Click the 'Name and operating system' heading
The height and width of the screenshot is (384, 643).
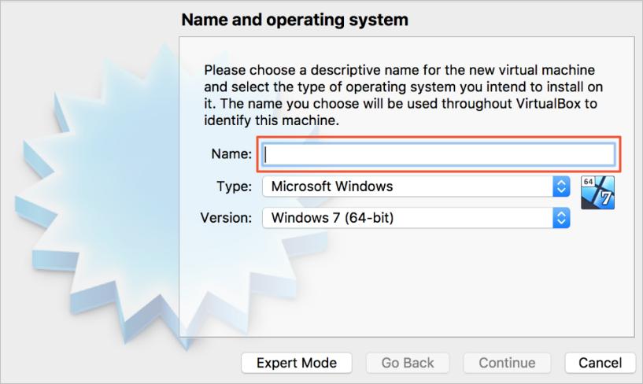(x=295, y=20)
